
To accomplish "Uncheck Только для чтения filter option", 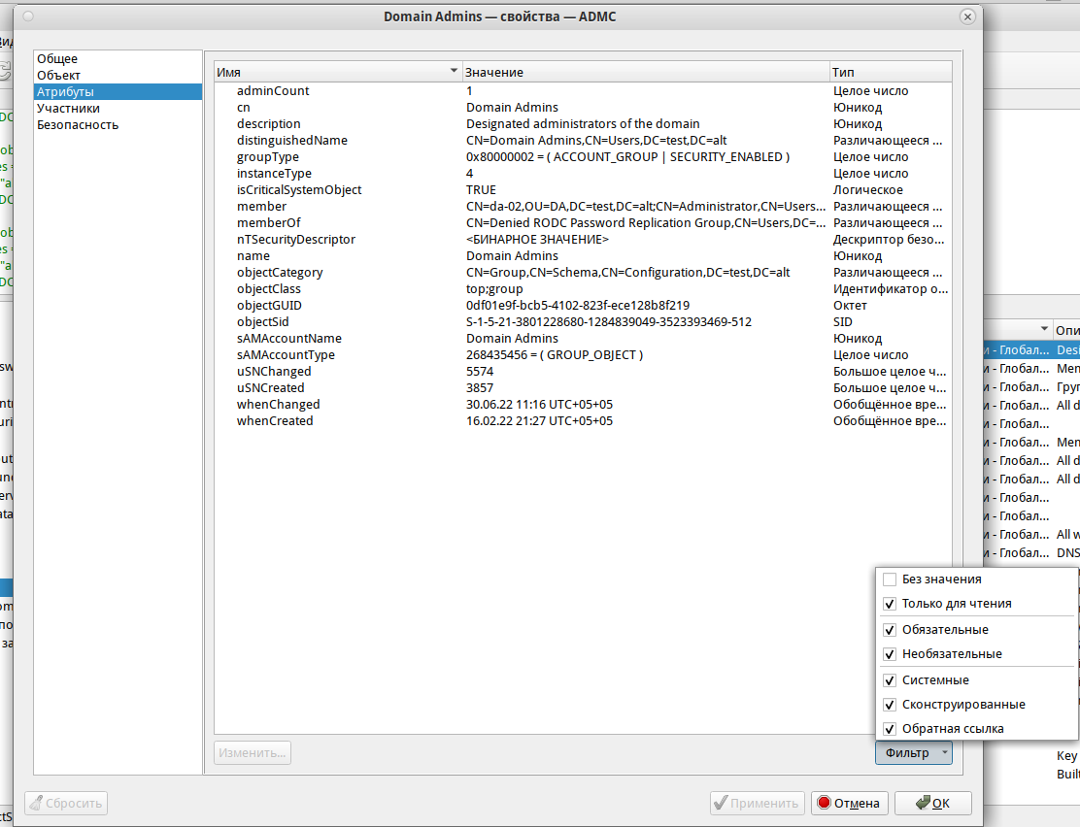I will pos(890,604).
